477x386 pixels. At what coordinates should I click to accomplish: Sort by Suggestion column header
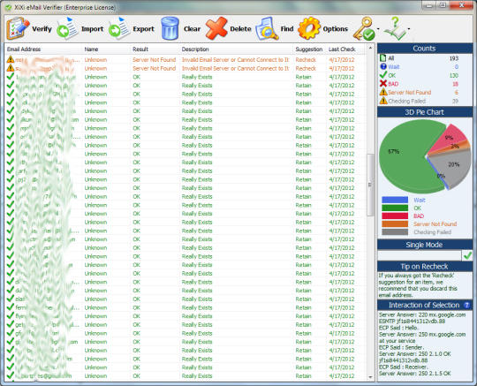(309, 49)
